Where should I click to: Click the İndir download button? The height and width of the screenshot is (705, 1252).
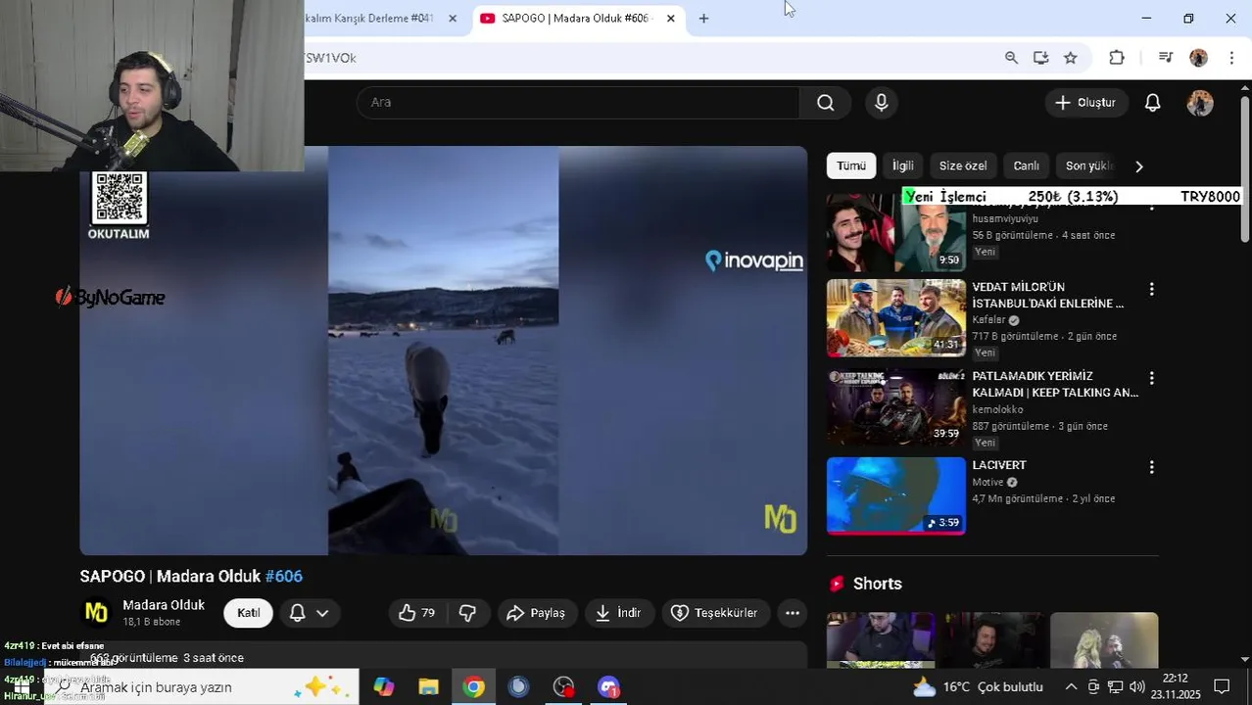619,613
